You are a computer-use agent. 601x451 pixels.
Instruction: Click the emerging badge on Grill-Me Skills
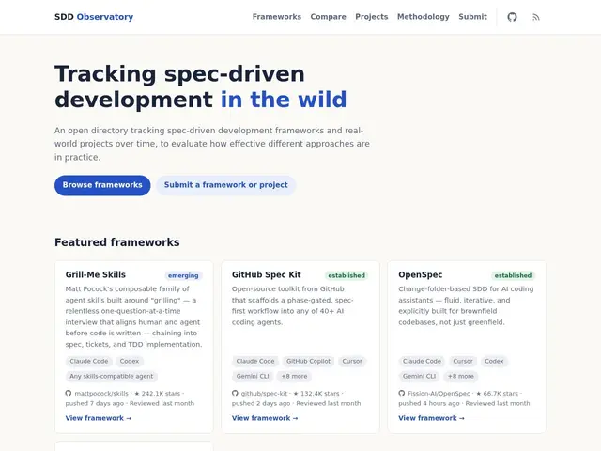tap(183, 275)
